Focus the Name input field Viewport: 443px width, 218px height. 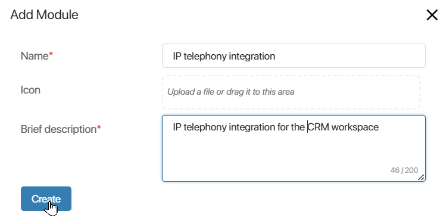pyautogui.click(x=294, y=56)
